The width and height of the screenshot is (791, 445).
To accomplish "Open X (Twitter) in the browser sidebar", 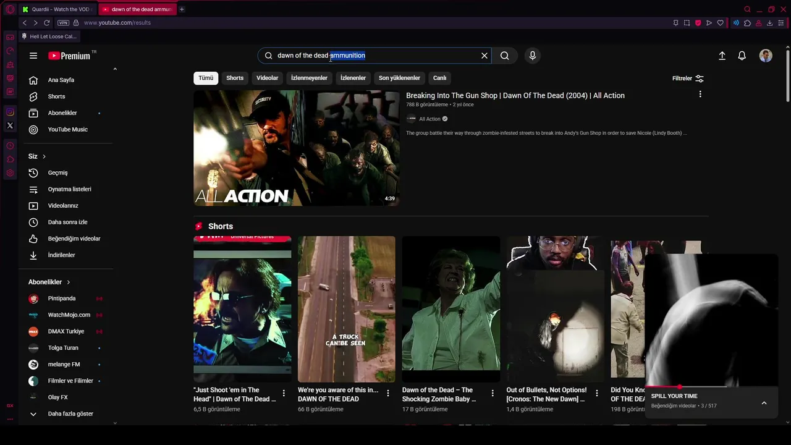I will point(10,125).
